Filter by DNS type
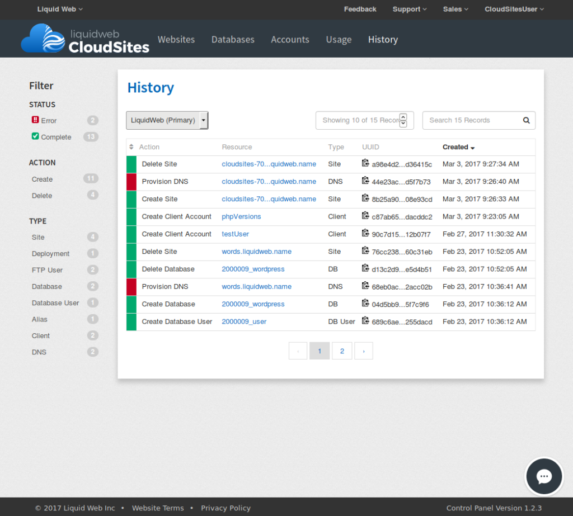This screenshot has height=516, width=573. [39, 352]
